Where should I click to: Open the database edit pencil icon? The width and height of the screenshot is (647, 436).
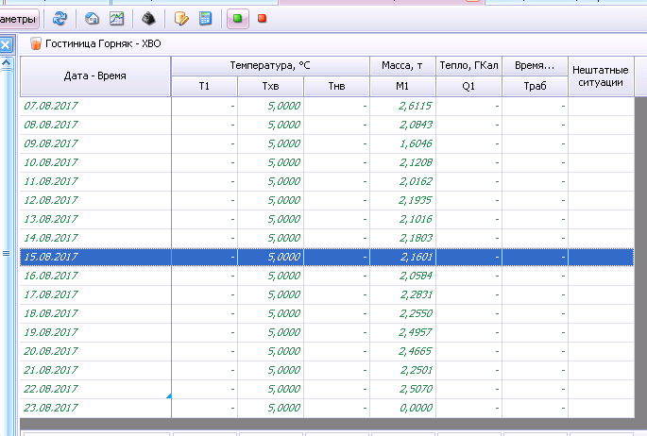click(x=181, y=19)
